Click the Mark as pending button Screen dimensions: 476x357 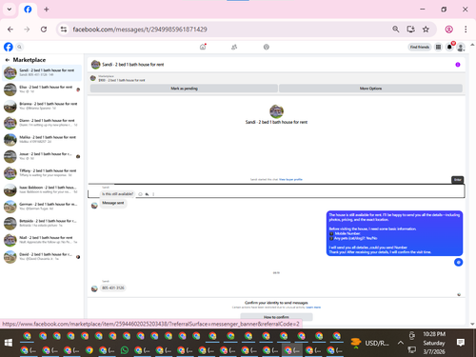pos(184,89)
